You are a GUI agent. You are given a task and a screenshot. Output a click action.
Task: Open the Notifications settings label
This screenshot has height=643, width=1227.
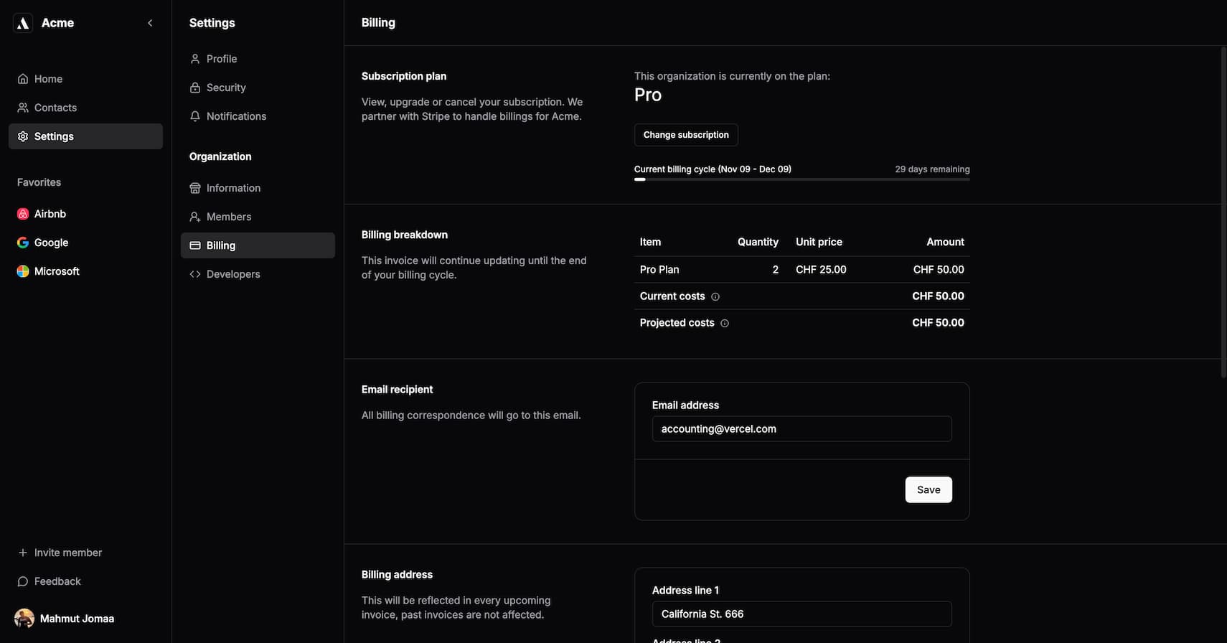236,116
